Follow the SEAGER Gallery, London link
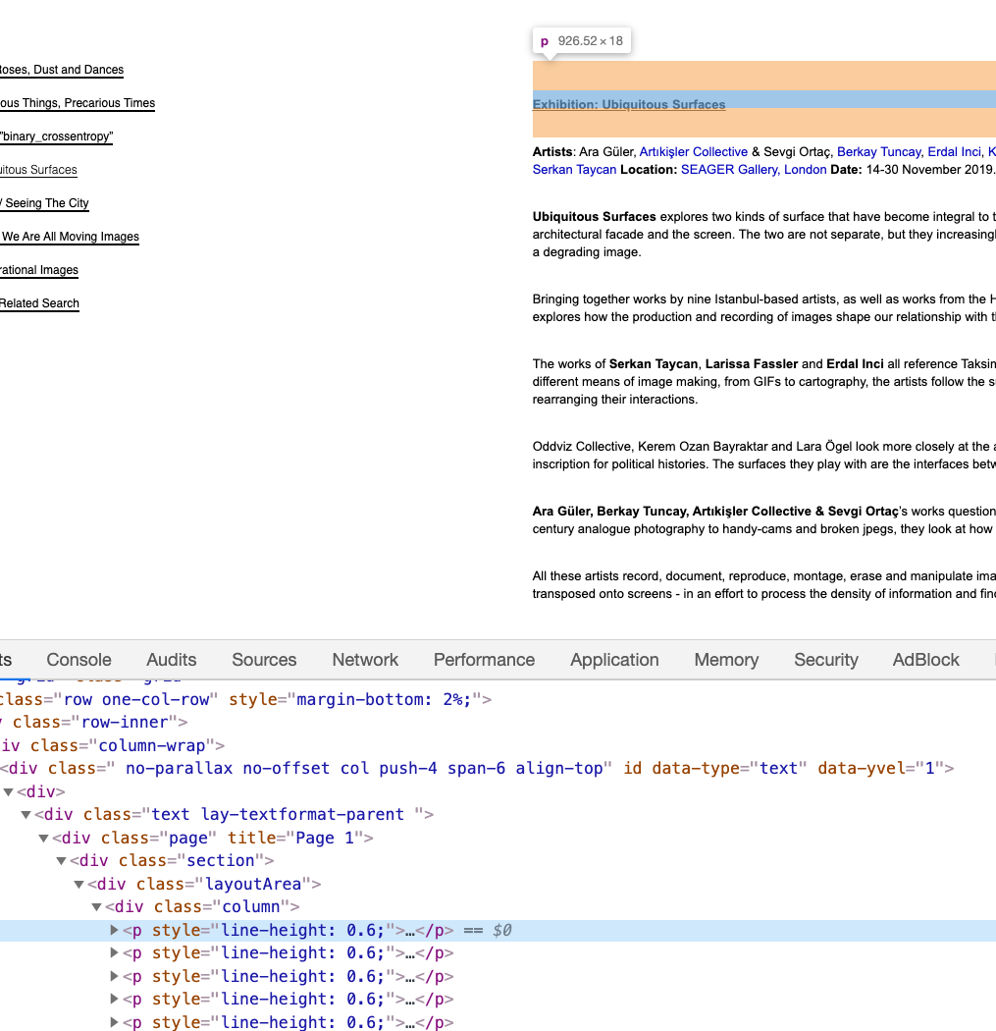 752,169
